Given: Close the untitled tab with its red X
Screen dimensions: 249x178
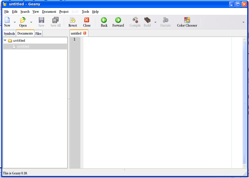Looking at the screenshot, I should [x=85, y=33].
